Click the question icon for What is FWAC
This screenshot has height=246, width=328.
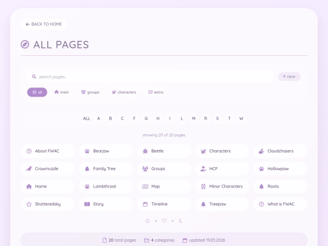(x=261, y=204)
